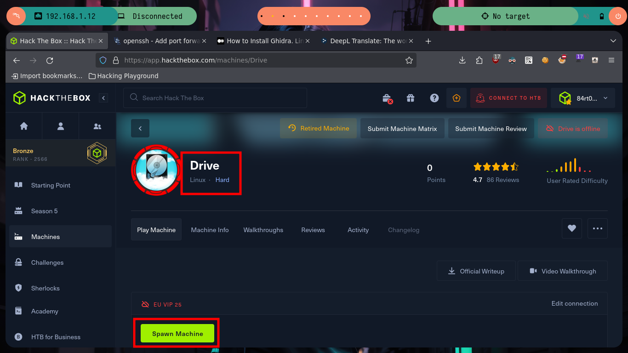Switch to DeepL Translate browser tab

[x=368, y=41]
